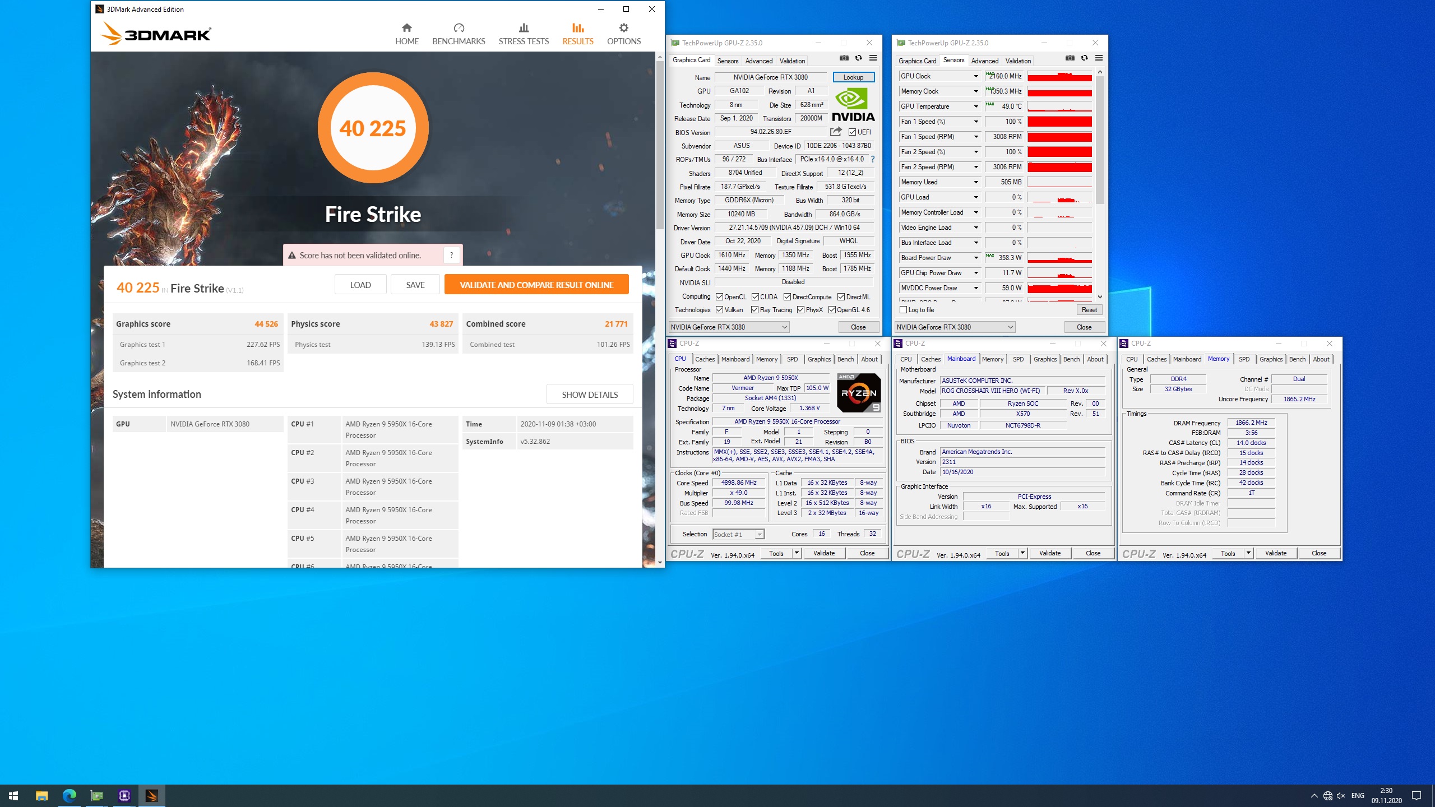Expand GPU Clock sensor dropdown
The width and height of the screenshot is (1435, 807).
click(975, 76)
